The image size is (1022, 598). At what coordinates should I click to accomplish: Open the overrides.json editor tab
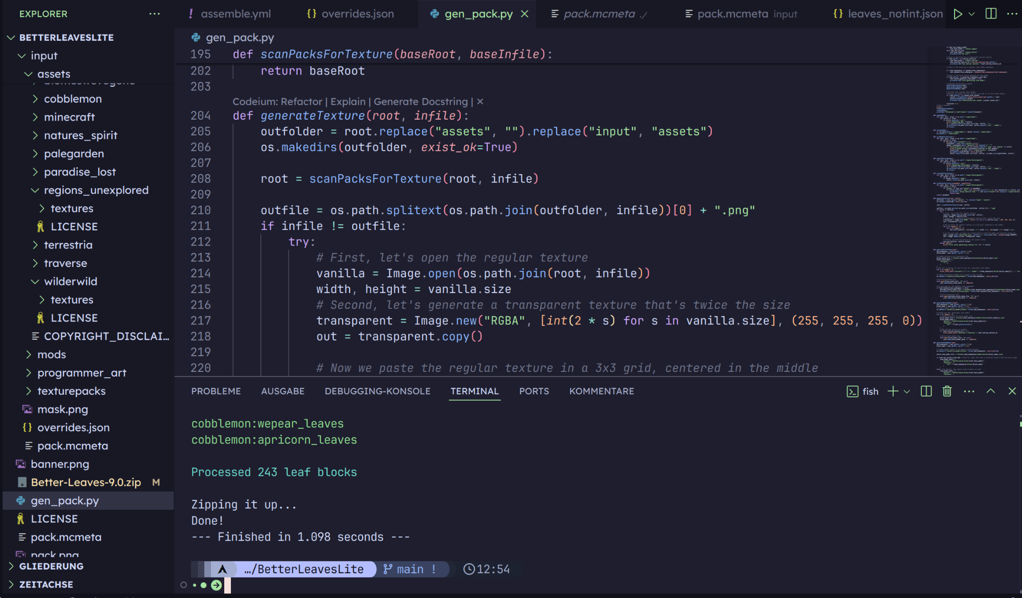tap(357, 14)
